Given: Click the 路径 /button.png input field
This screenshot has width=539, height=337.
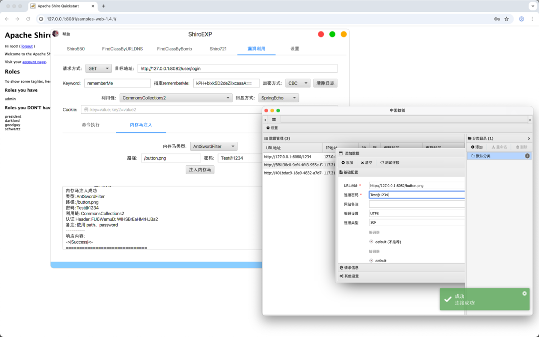Looking at the screenshot, I should click(171, 158).
